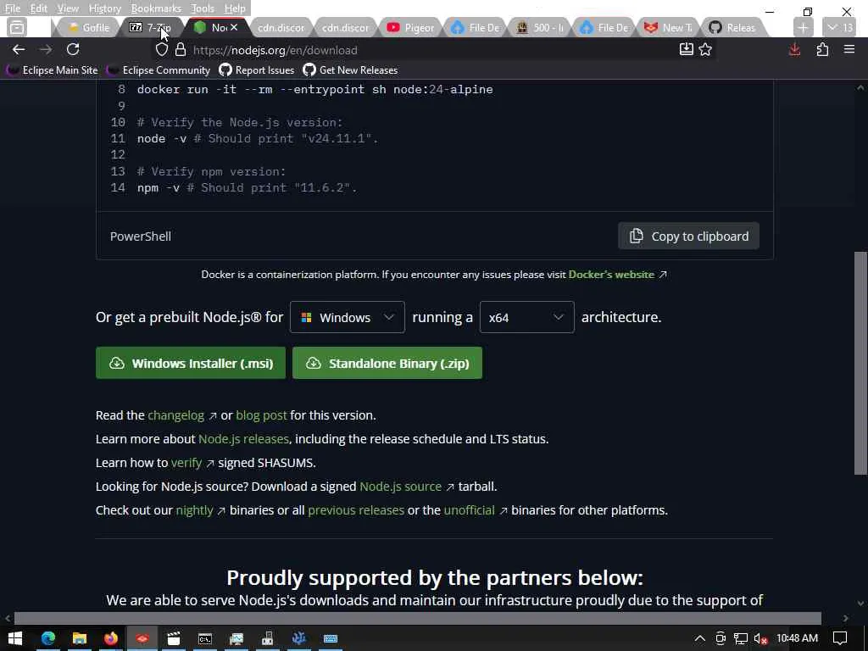
Task: Open the Firefox hamburger menu
Action: [x=849, y=50]
